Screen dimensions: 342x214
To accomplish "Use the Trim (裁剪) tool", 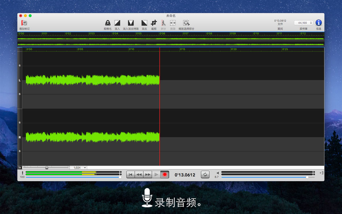I will [153, 23].
